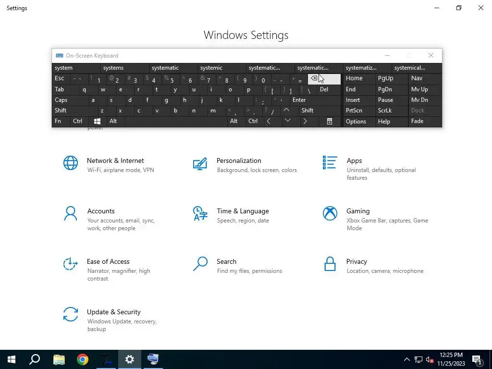The width and height of the screenshot is (492, 369).
Task: Open the Personalization settings icon
Action: (x=200, y=164)
